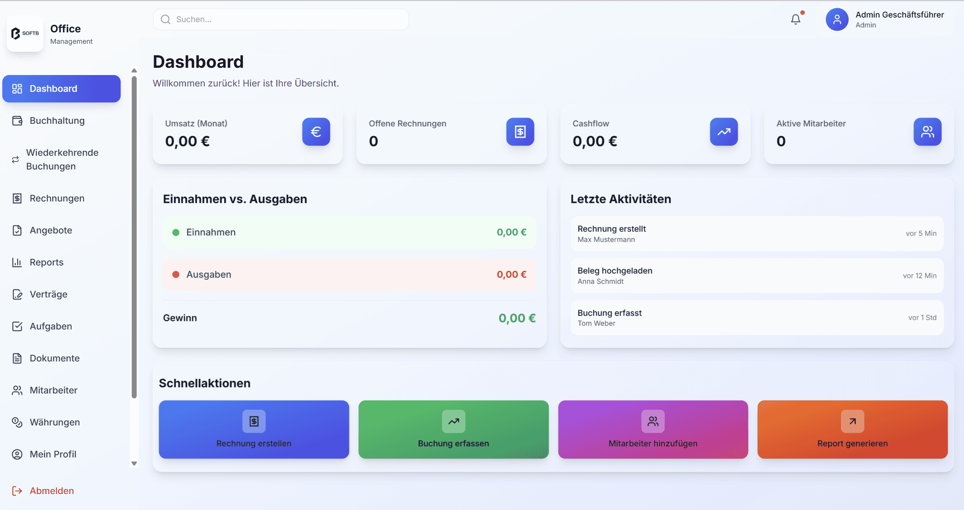
Task: Click the Euro icon on the Umsatz card
Action: click(316, 132)
